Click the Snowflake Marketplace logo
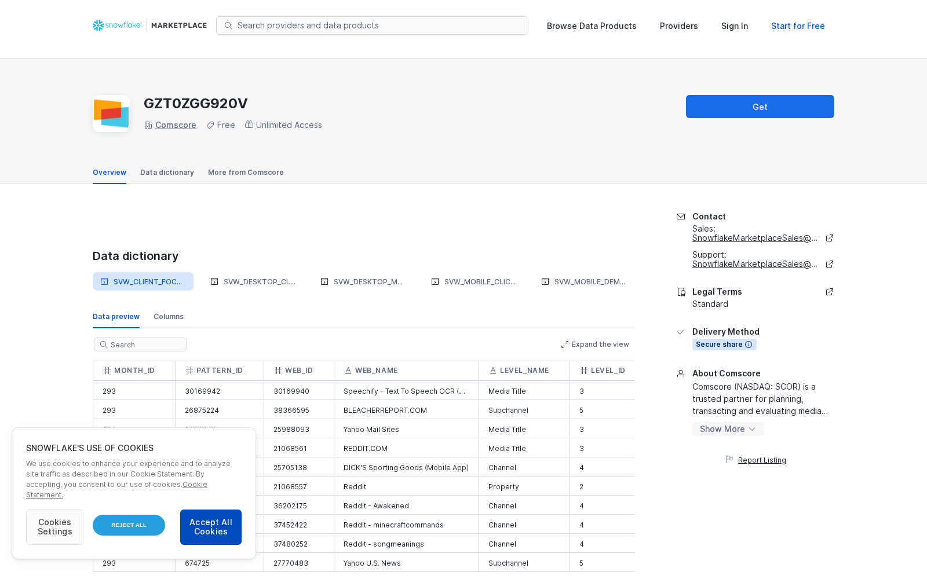927x579 pixels. [x=149, y=25]
